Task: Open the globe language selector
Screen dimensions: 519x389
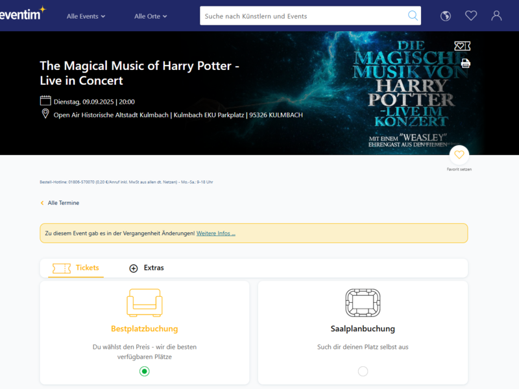Action: [x=446, y=16]
